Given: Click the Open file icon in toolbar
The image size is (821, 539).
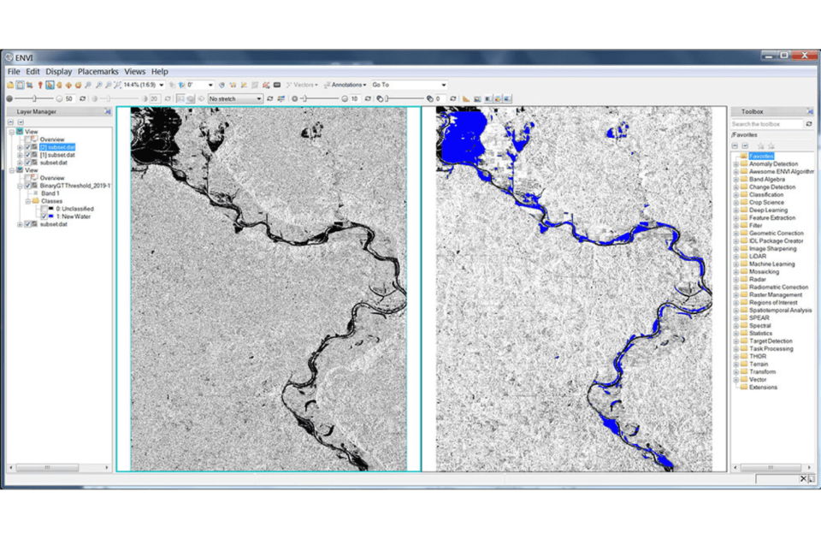Looking at the screenshot, I should coord(10,85).
